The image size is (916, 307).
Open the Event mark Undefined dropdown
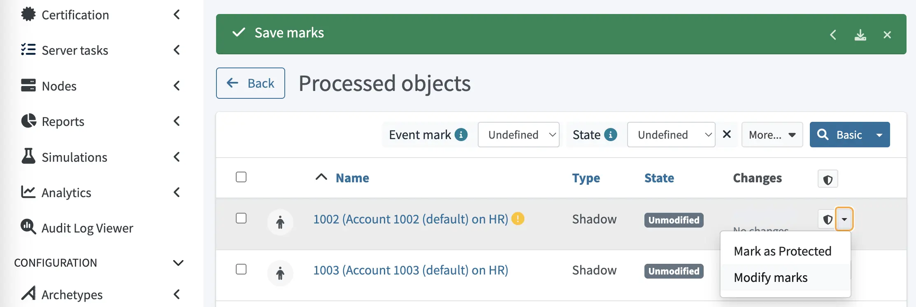point(518,135)
